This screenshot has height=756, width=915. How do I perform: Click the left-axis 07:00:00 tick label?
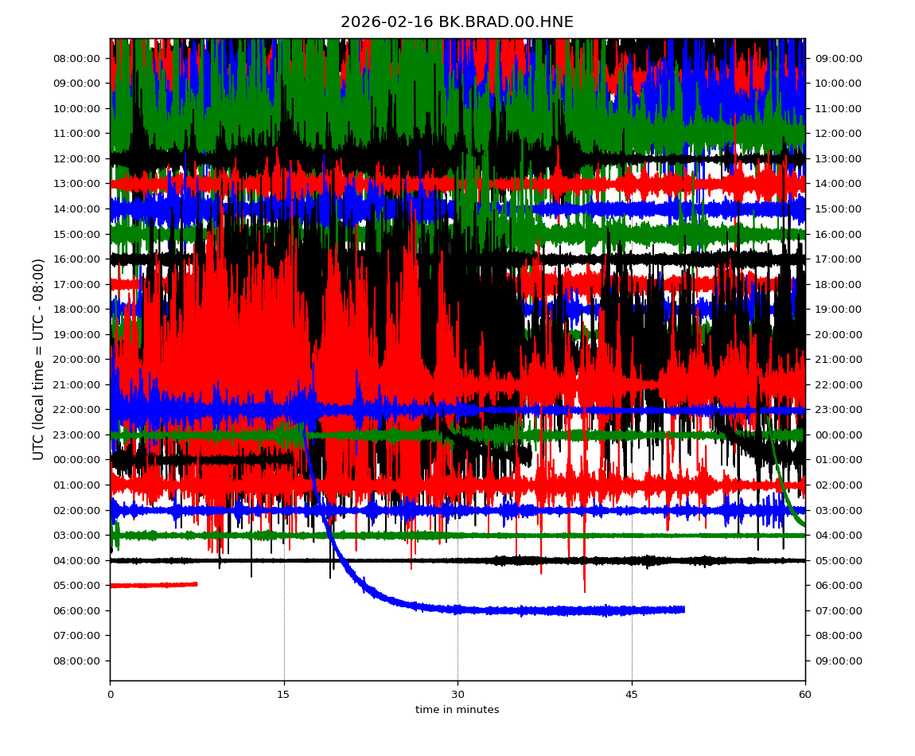[78, 635]
